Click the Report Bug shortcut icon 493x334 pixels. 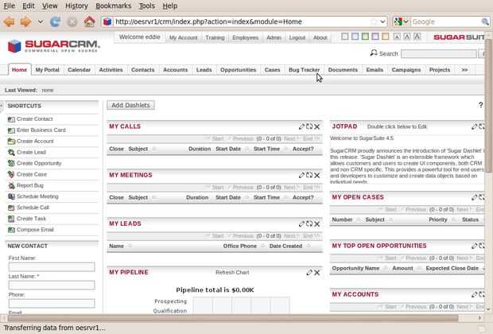coord(11,185)
